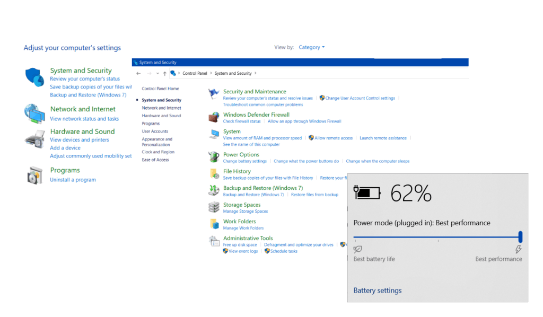The width and height of the screenshot is (543, 317).
Task: Set power mode slider to Best battery life
Action: click(x=356, y=236)
